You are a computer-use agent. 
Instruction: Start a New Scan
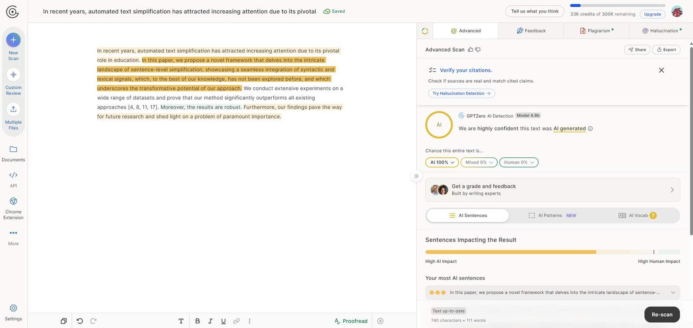(13, 47)
